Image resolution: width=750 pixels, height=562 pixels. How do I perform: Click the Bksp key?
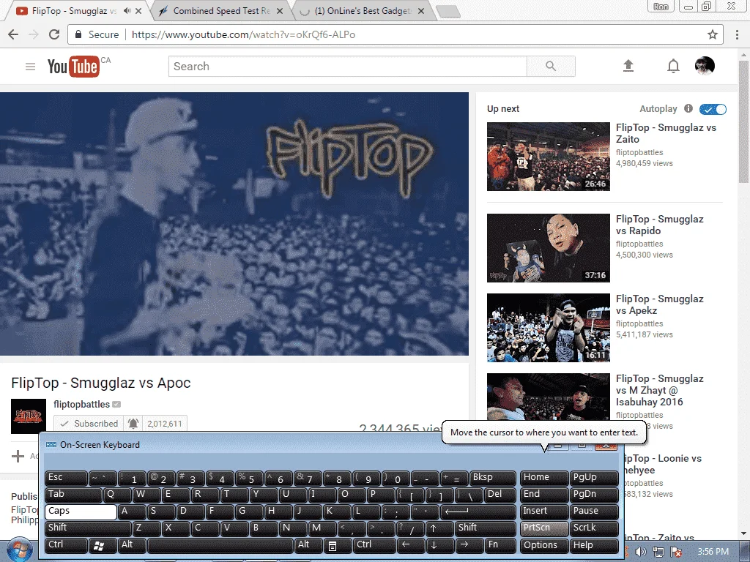493,479
